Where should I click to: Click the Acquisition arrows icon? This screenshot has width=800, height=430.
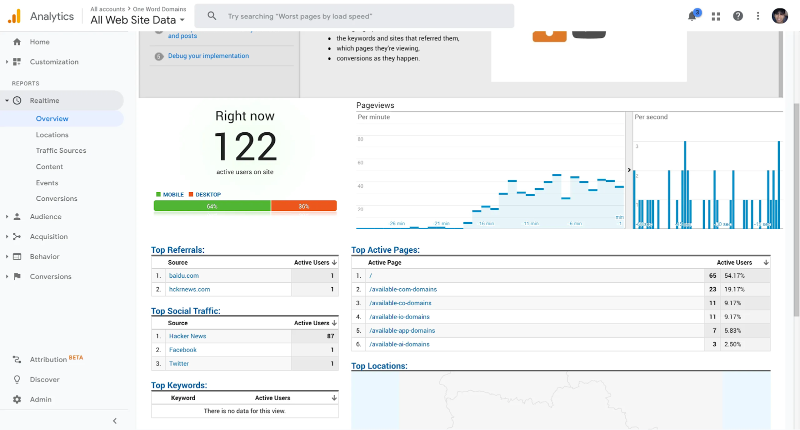(17, 237)
